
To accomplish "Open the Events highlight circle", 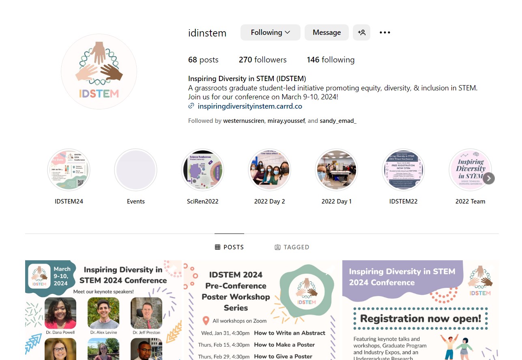I will (x=136, y=170).
